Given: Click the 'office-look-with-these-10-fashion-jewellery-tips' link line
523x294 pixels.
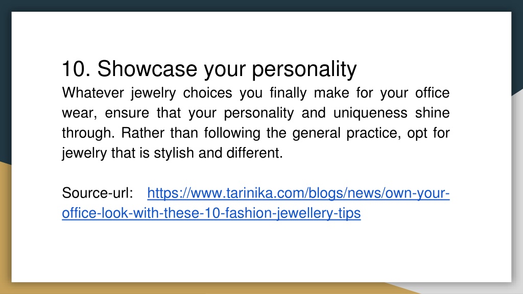Looking at the screenshot, I should 211,213.
